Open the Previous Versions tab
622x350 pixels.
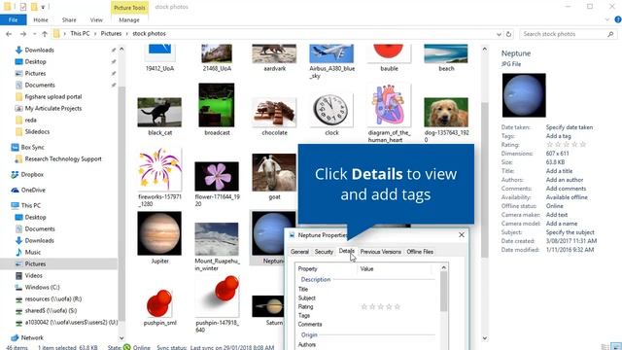click(x=380, y=252)
